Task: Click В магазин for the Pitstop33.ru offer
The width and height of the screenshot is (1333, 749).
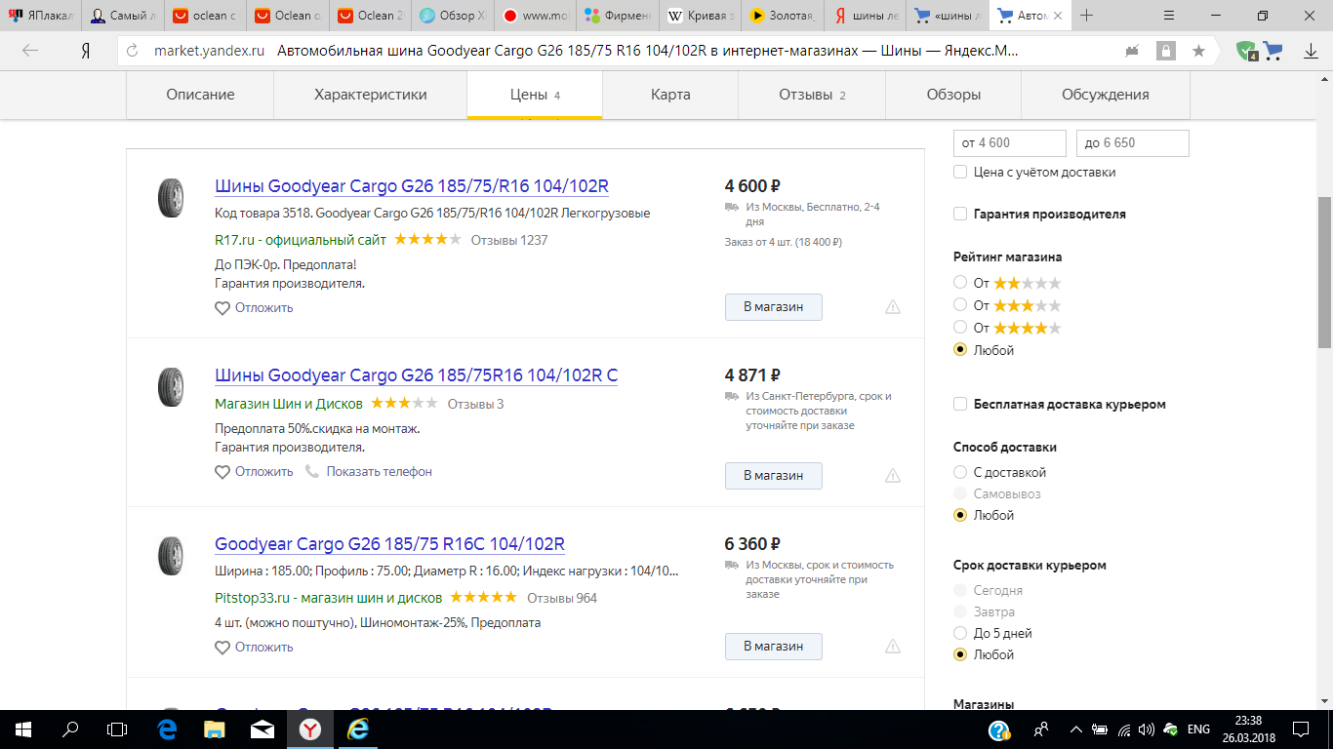Action: click(774, 647)
